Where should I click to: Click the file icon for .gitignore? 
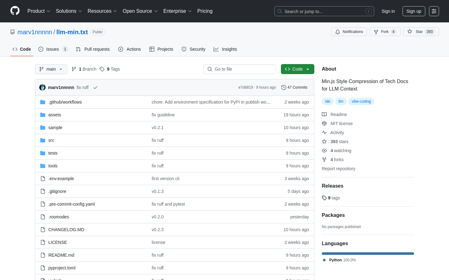pyautogui.click(x=43, y=191)
